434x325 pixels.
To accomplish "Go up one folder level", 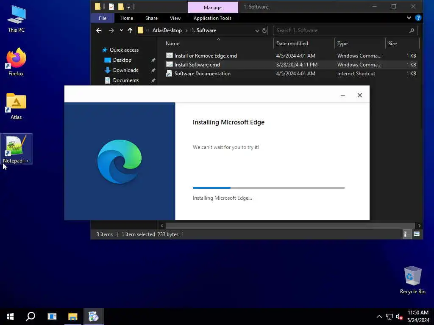I will [x=130, y=30].
